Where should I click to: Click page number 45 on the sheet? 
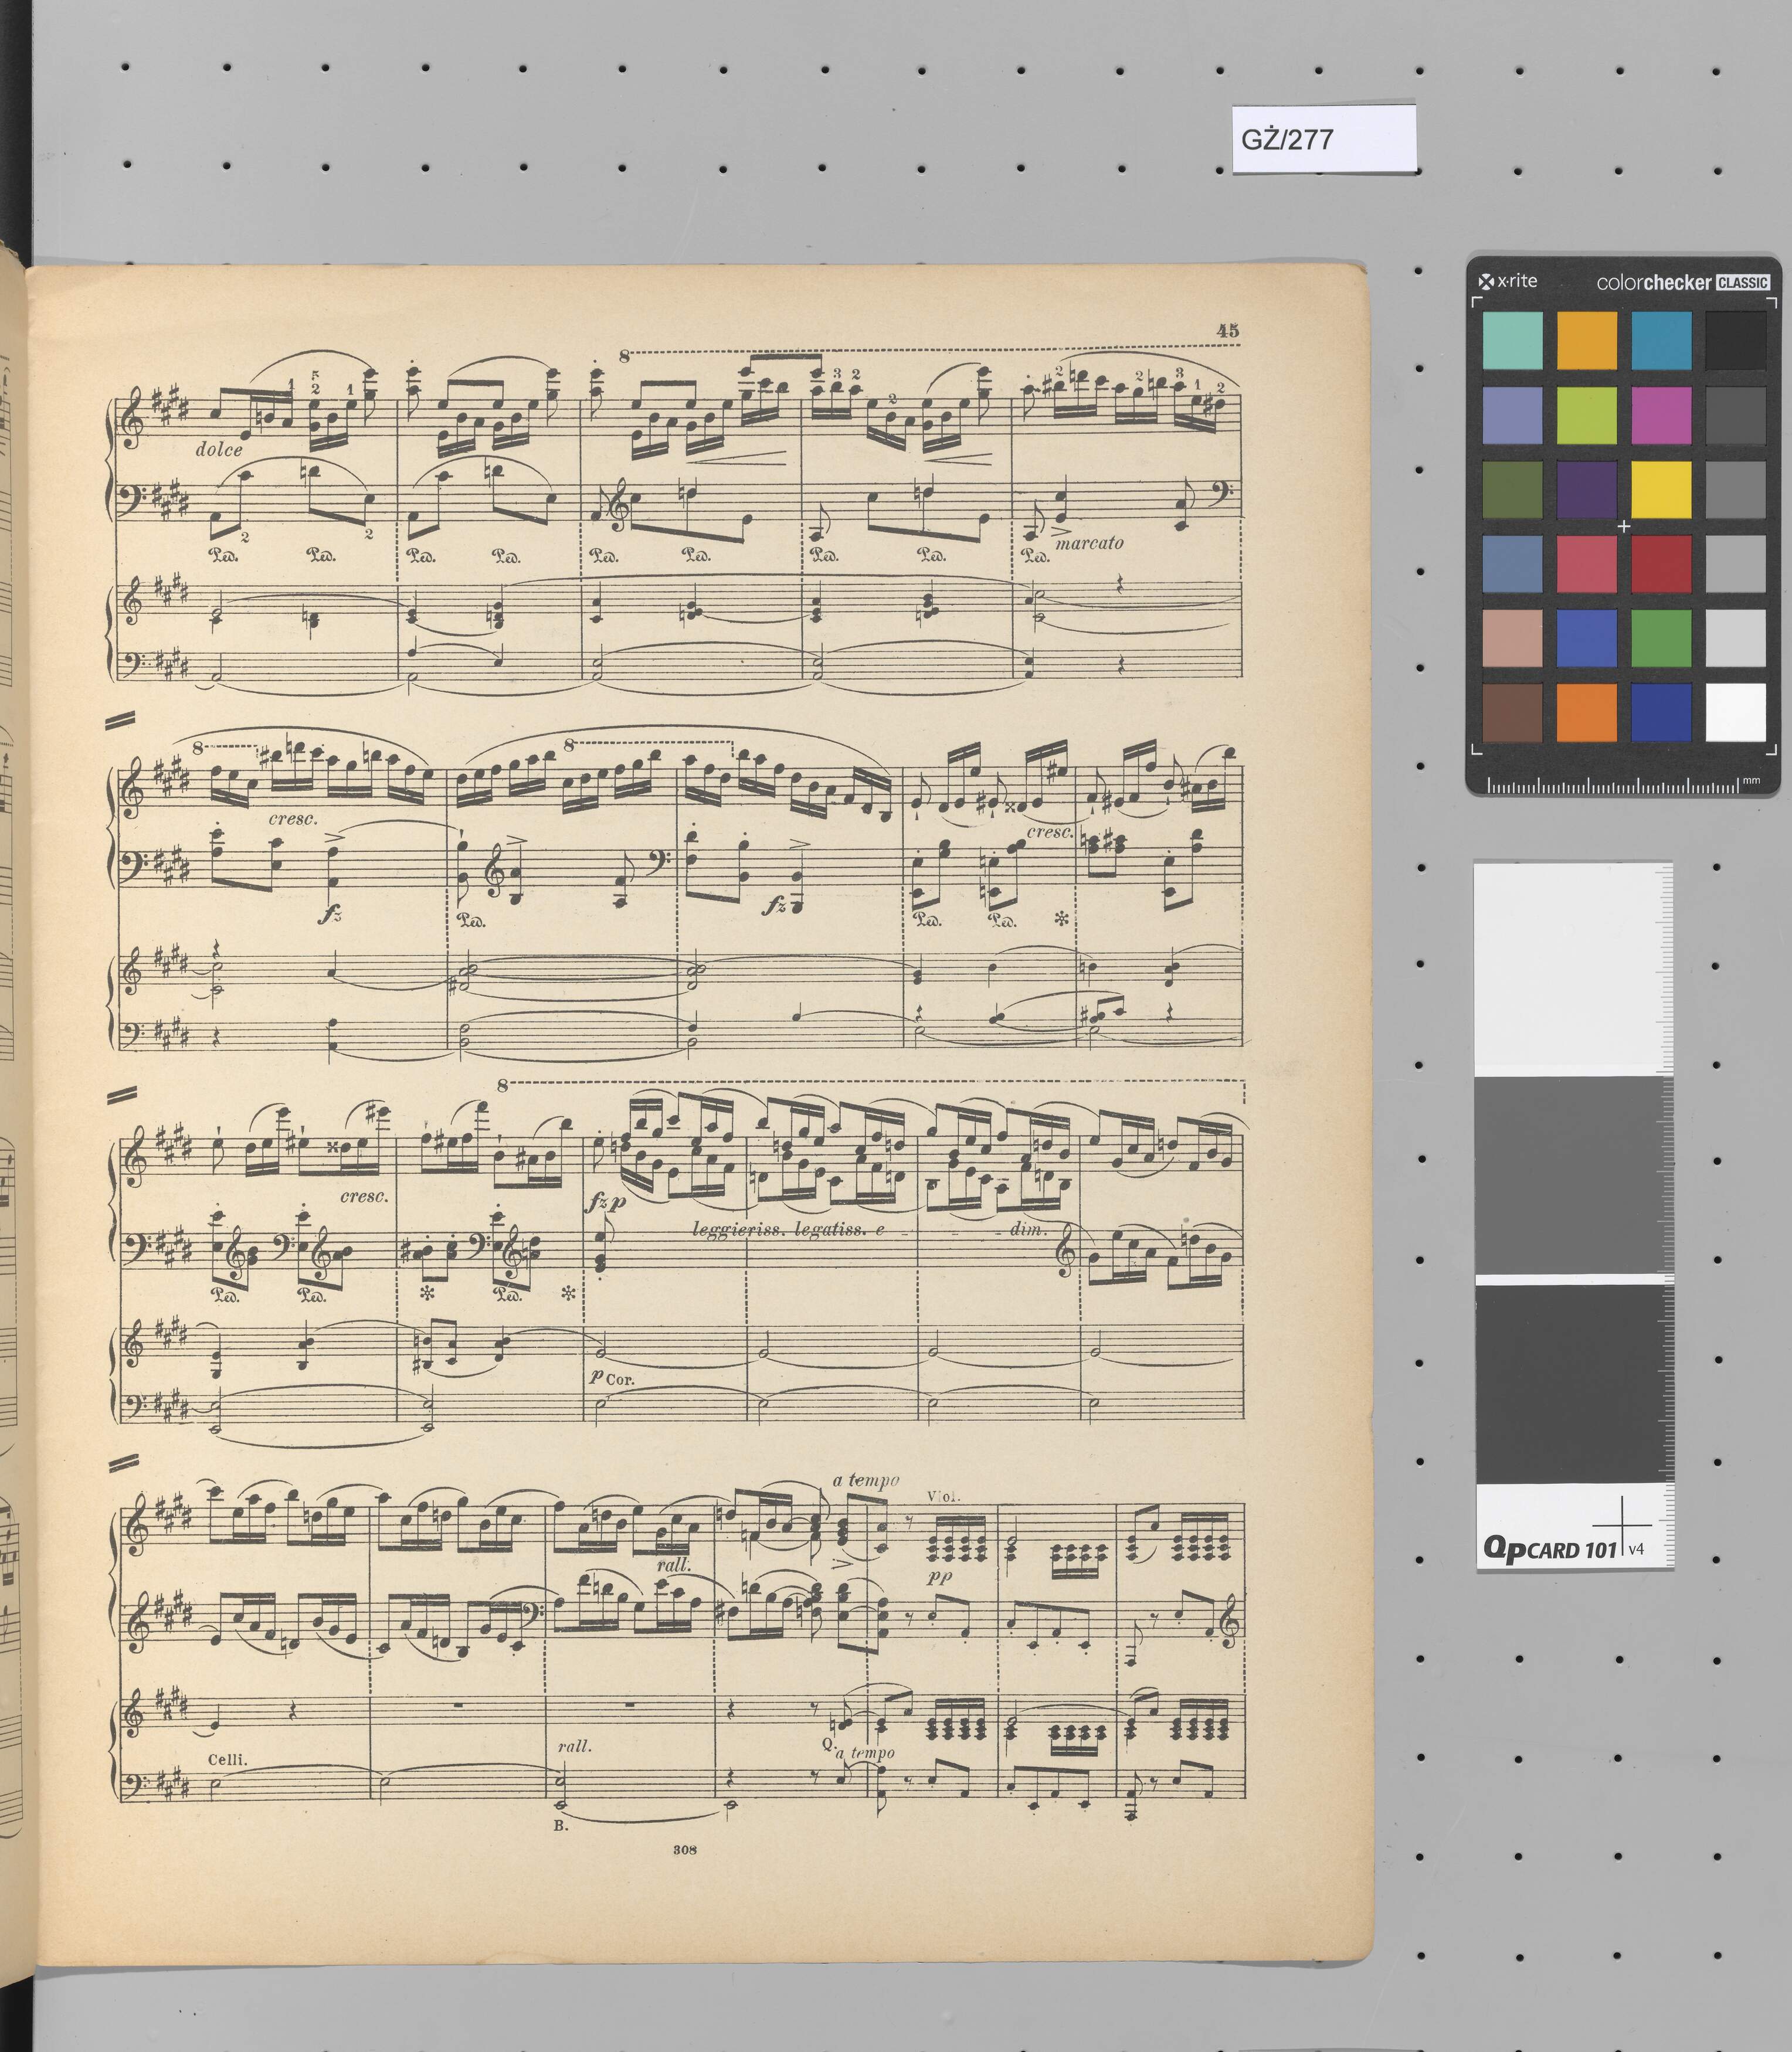[1227, 330]
